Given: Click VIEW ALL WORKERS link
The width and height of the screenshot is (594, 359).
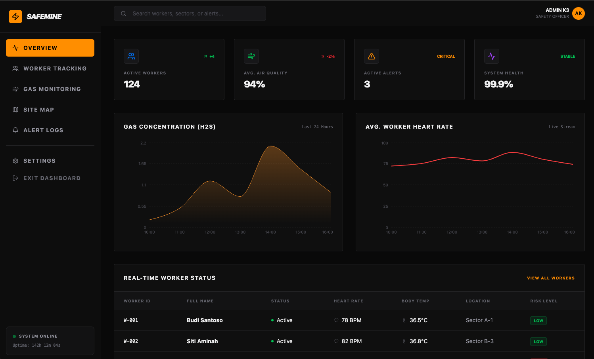Looking at the screenshot, I should click(x=551, y=278).
